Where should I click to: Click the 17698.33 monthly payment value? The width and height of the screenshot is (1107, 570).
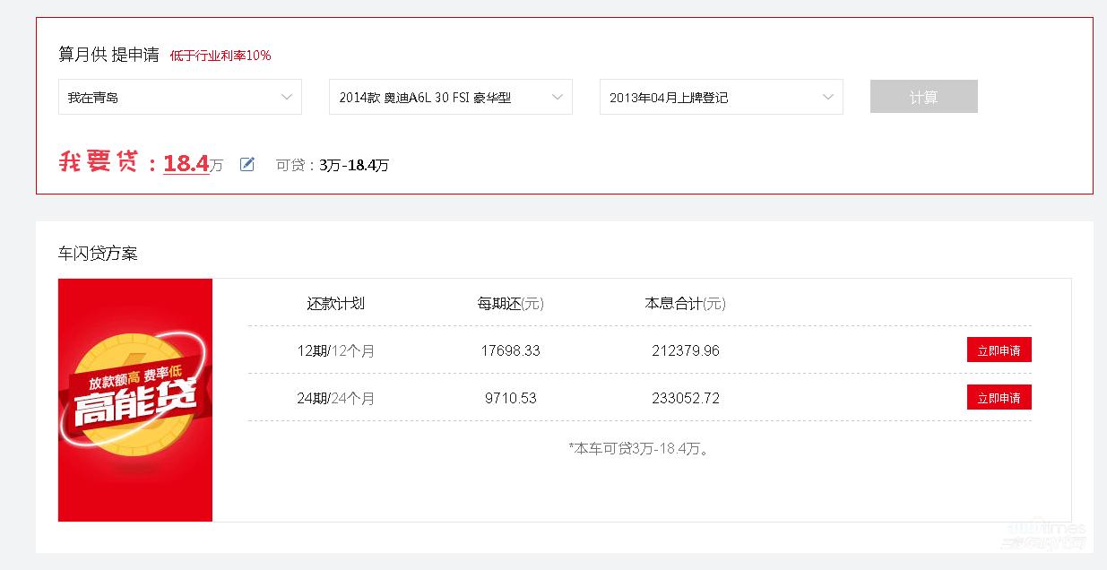pyautogui.click(x=511, y=350)
